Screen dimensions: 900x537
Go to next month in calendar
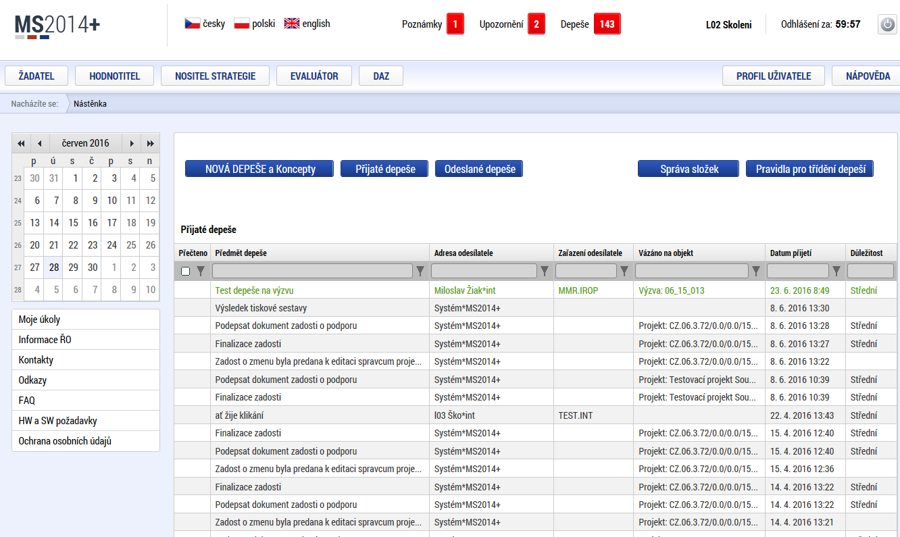(x=132, y=143)
